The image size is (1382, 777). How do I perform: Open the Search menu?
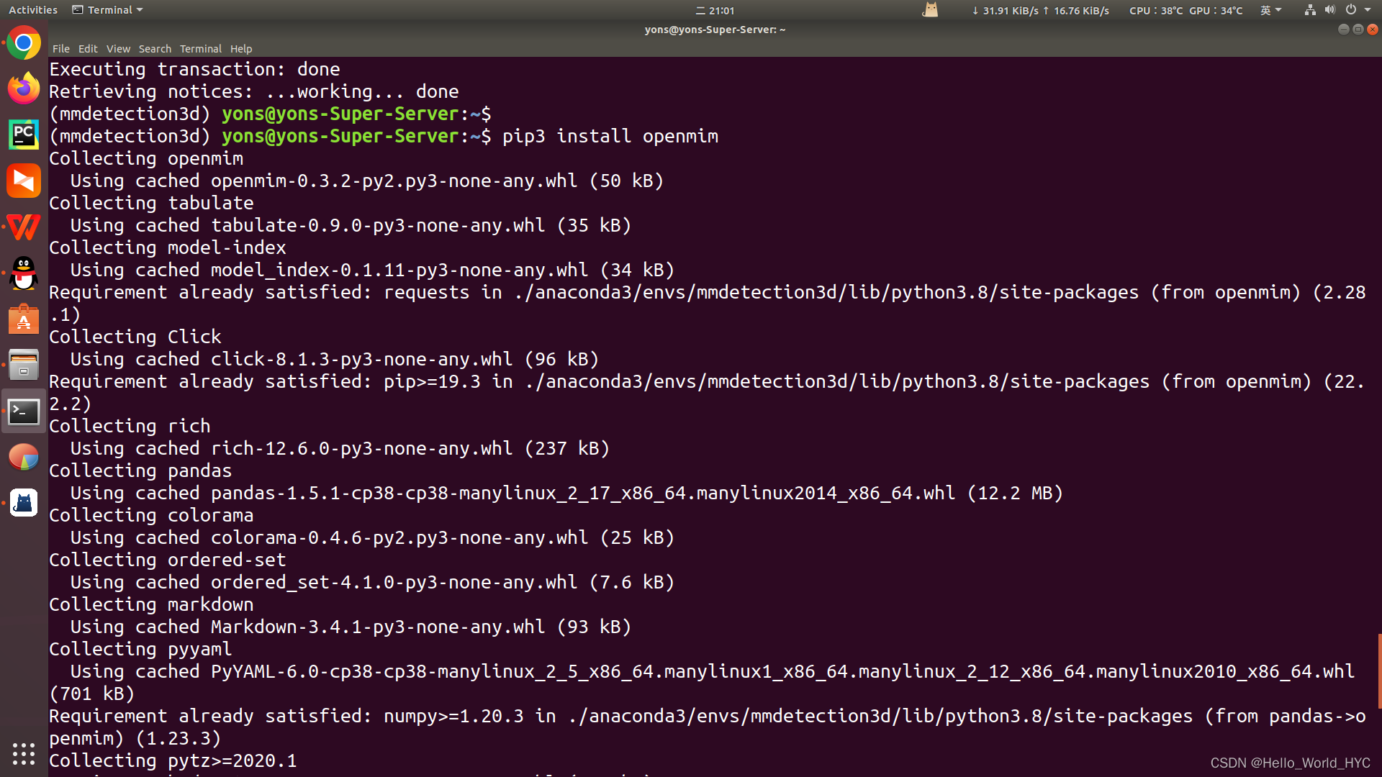[x=155, y=49]
